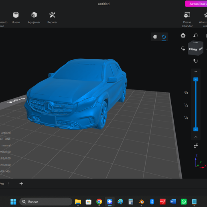Jump the slider to the ¾ mark
The image size is (207, 207).
[x=186, y=92]
